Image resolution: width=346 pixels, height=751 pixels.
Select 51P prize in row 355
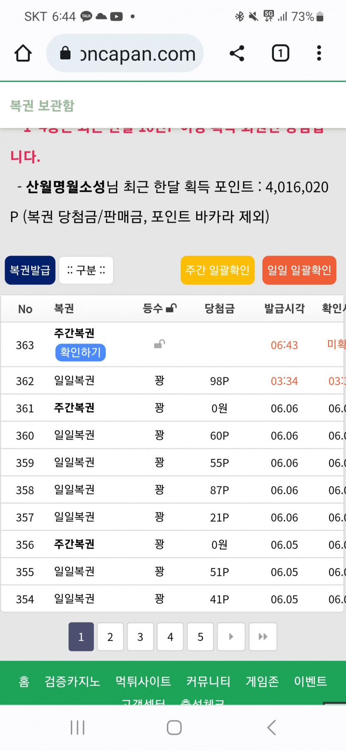(220, 572)
